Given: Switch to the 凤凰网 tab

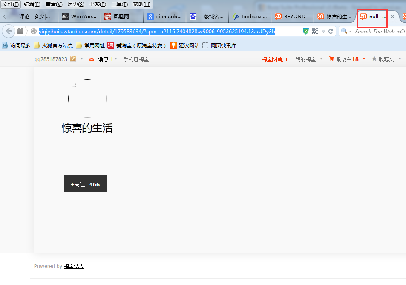Looking at the screenshot, I should point(122,17).
